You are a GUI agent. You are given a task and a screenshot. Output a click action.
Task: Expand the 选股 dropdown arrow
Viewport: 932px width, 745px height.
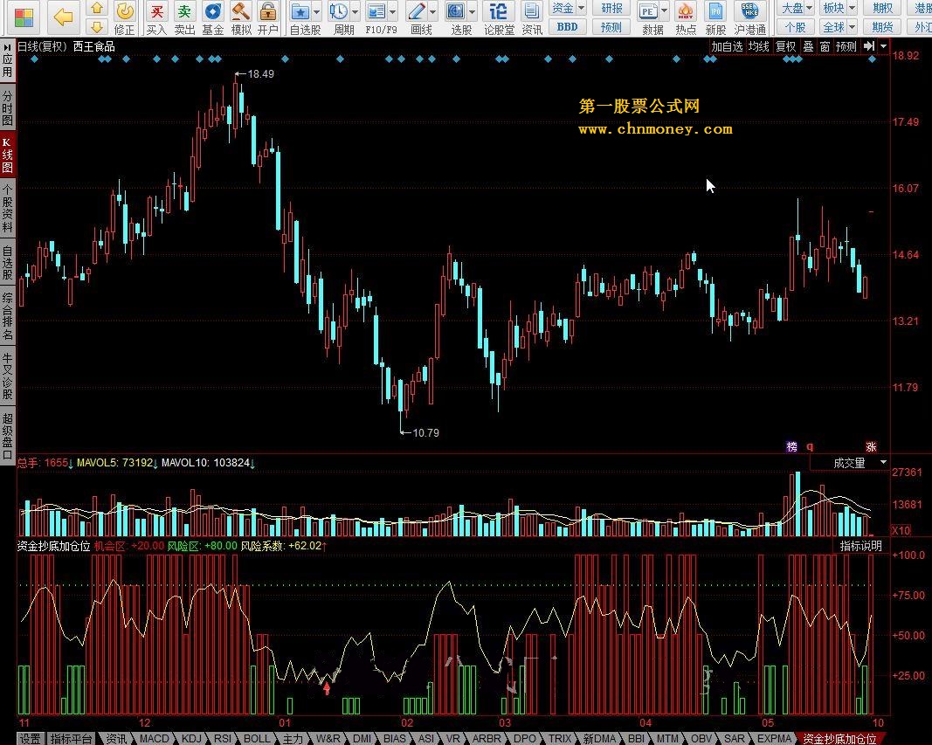pos(473,11)
